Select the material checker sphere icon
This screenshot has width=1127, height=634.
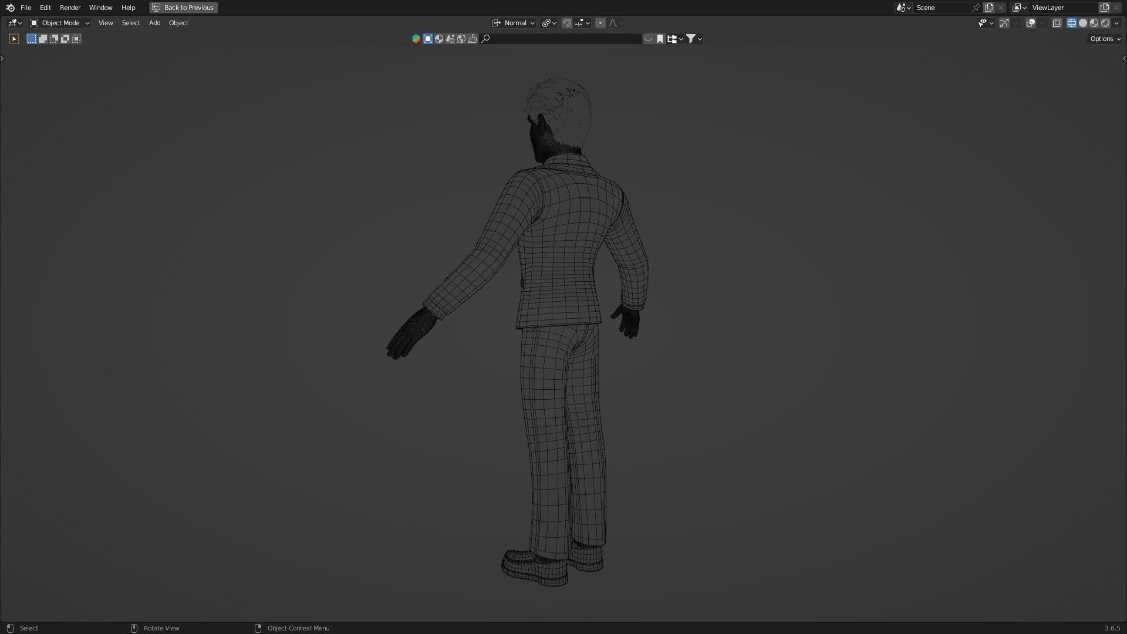coord(439,39)
